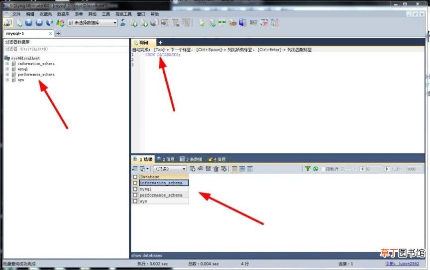Open the 编辑 menu
Screen dimensions: 430x270
(30, 14)
